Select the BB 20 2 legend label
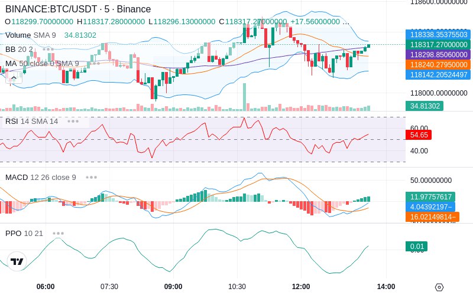The width and height of the screenshot is (473, 295). 19,49
